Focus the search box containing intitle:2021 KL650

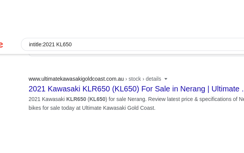(133, 44)
